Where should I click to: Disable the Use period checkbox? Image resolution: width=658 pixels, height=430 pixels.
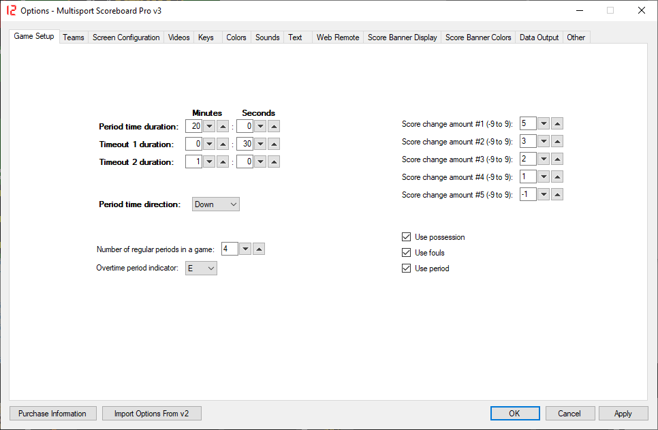coord(407,268)
